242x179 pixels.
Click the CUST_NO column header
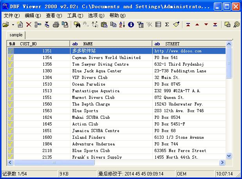[x=39, y=44]
